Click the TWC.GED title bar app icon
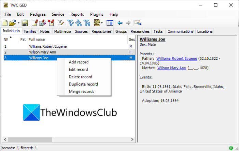239x151 pixels. point(6,5)
